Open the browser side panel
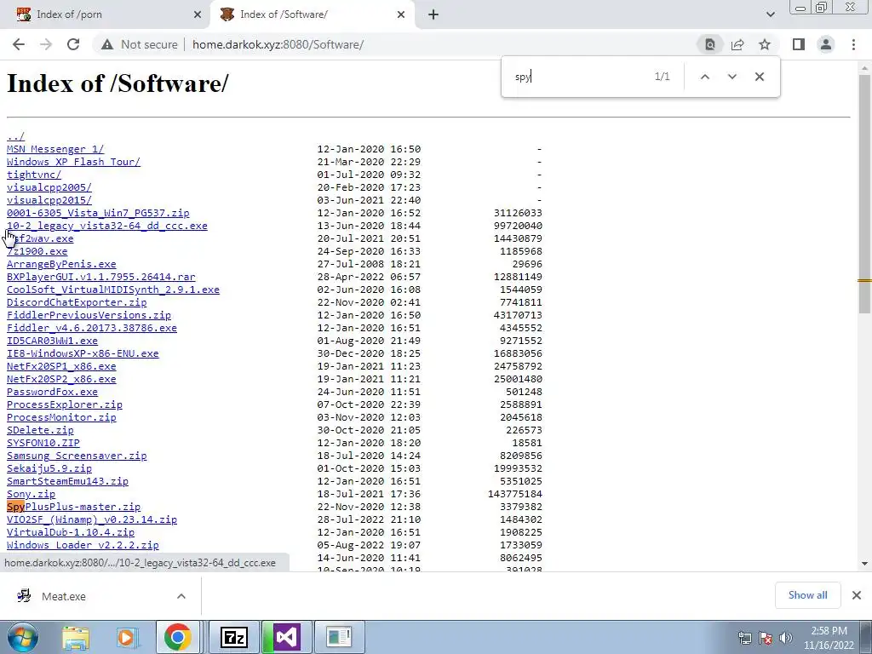Viewport: 872px width, 654px height. pyautogui.click(x=799, y=44)
